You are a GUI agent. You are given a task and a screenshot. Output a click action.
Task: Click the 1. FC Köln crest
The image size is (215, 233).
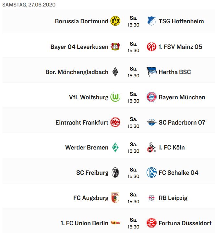151,148
